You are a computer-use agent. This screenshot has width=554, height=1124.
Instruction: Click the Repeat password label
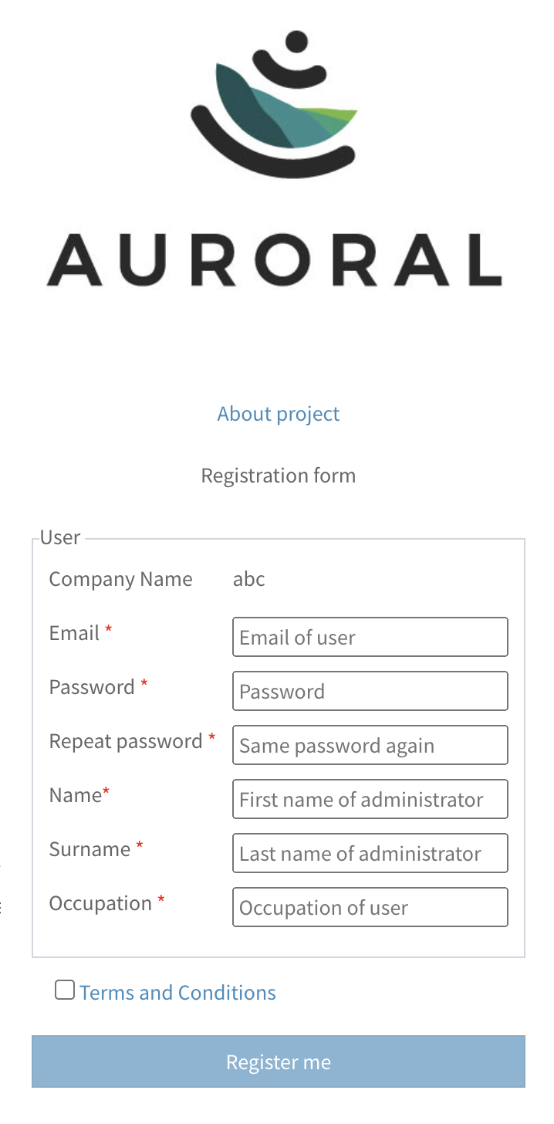click(x=126, y=741)
